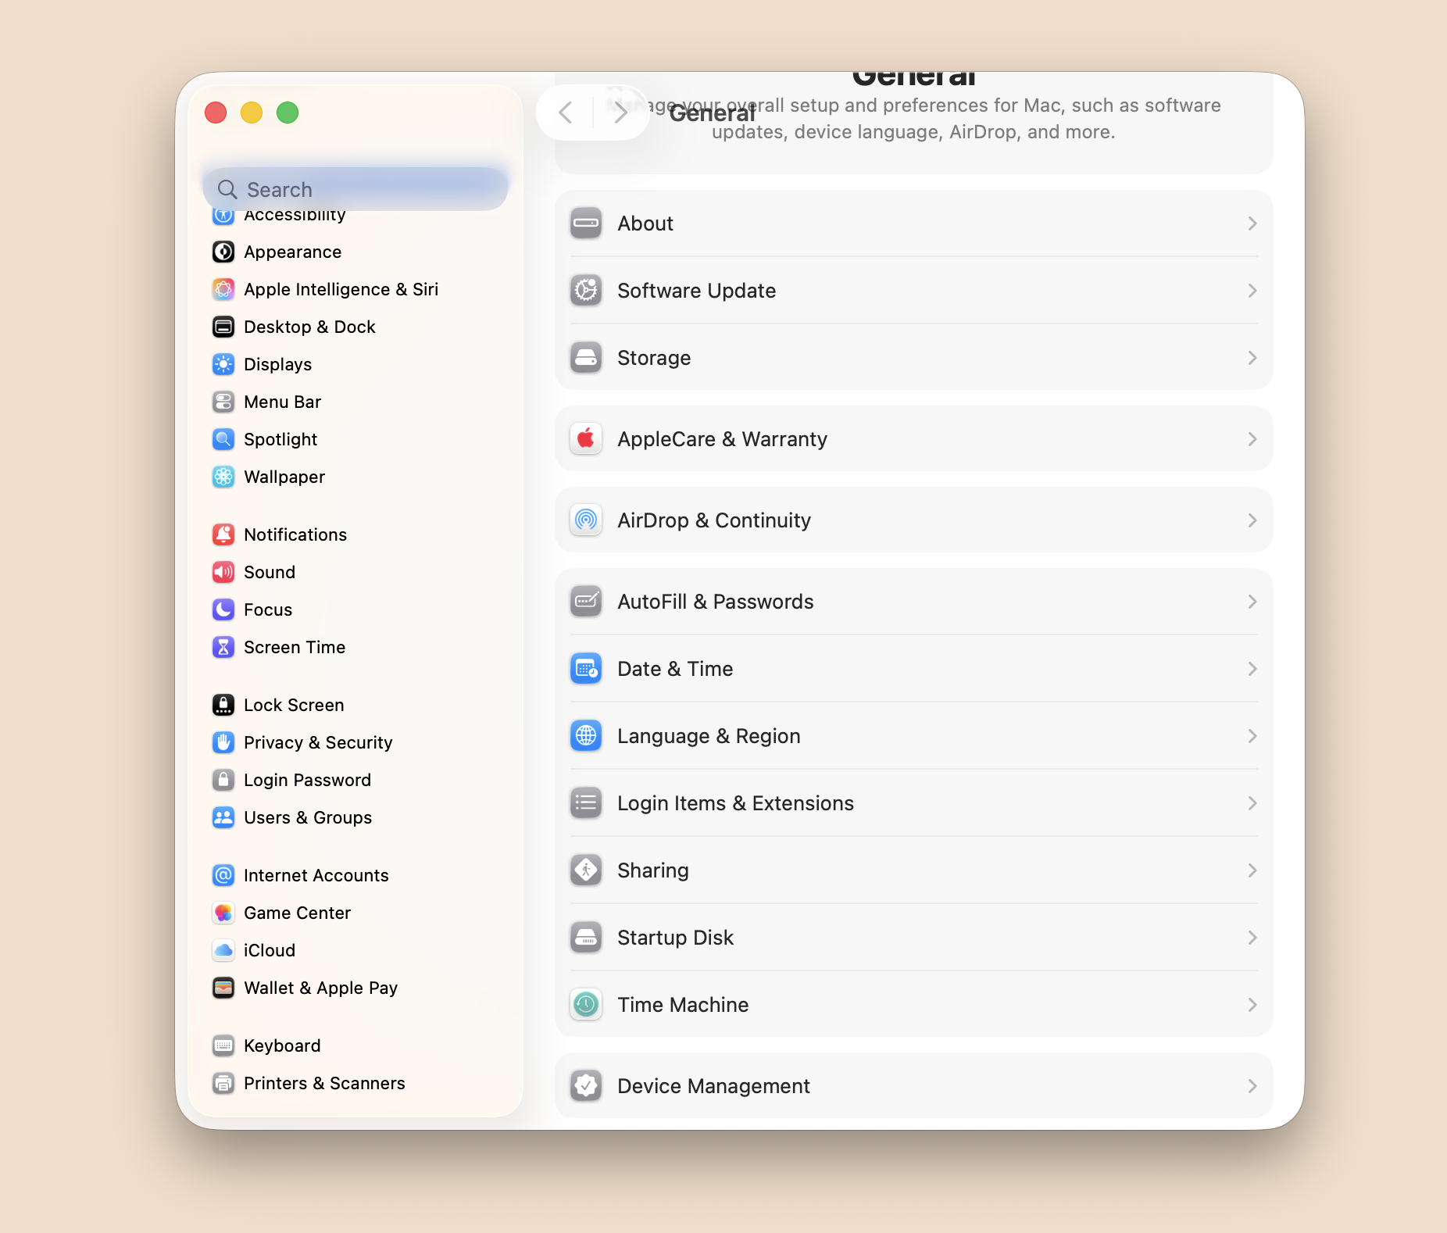
Task: Click the Game Center icon
Action: click(223, 913)
